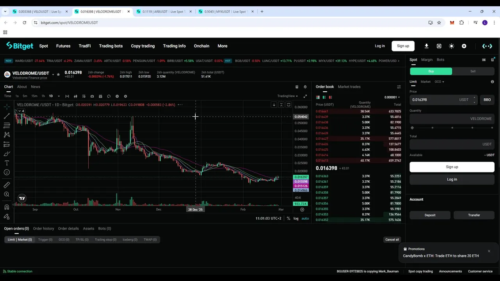This screenshot has height=281, width=500.
Task: Select the ruler measure tool
Action: [x=7, y=185]
